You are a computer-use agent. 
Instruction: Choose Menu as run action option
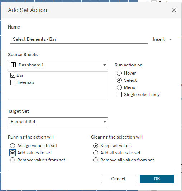click(119, 87)
